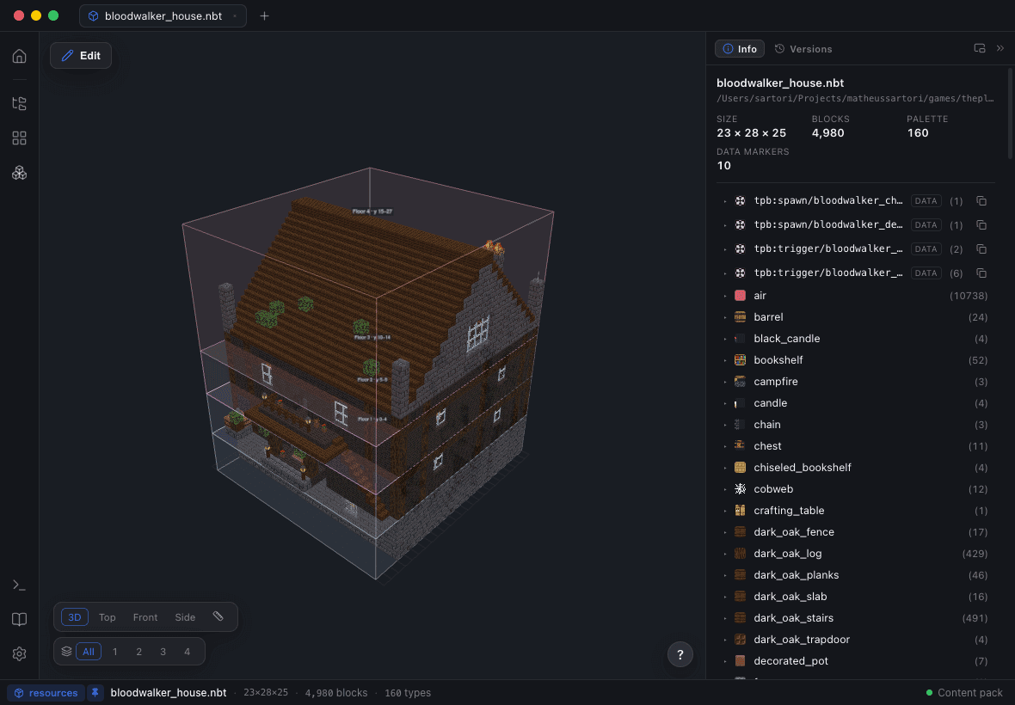
Task: Copy the tpb:spawn/bloodwalker_ch marker entry
Action: tap(981, 201)
